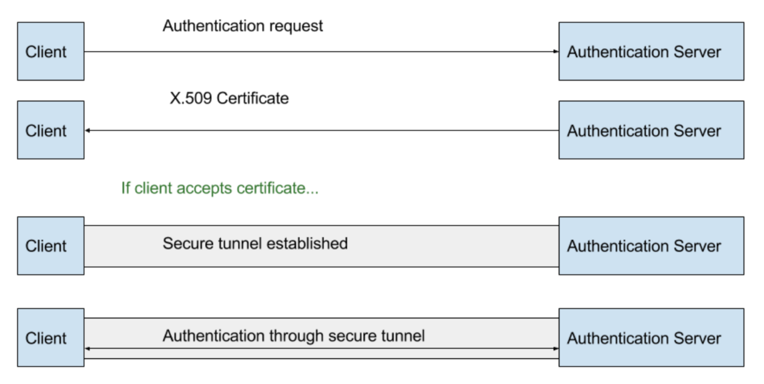Select the arrow line under "X.509 Certificate"

coord(321,130)
